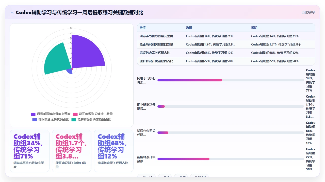The image size is (325, 182).
Task: Open the pink Codex辅助组1.7个 summary card
Action: pos(72,151)
